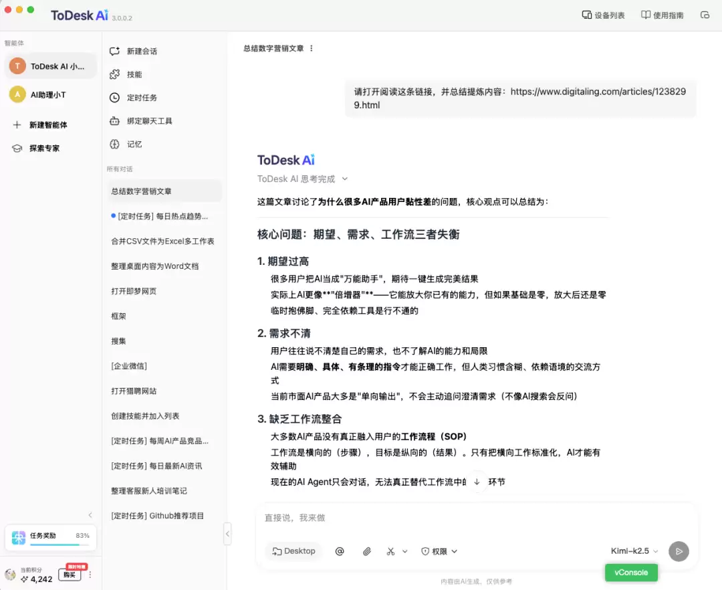
Task: Click the 购买 purchase button
Action: pos(70,575)
